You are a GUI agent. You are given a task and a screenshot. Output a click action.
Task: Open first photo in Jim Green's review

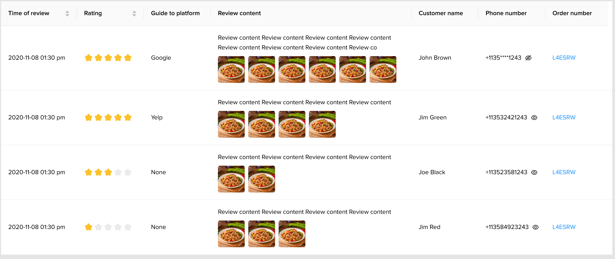231,124
